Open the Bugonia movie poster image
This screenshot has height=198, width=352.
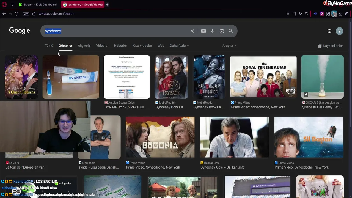[160, 137]
